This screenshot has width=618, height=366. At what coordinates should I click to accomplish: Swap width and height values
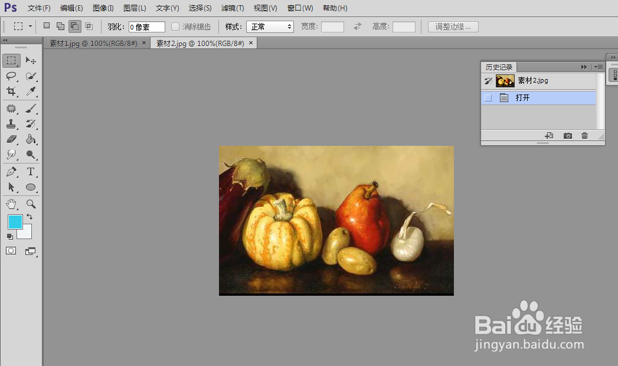358,27
